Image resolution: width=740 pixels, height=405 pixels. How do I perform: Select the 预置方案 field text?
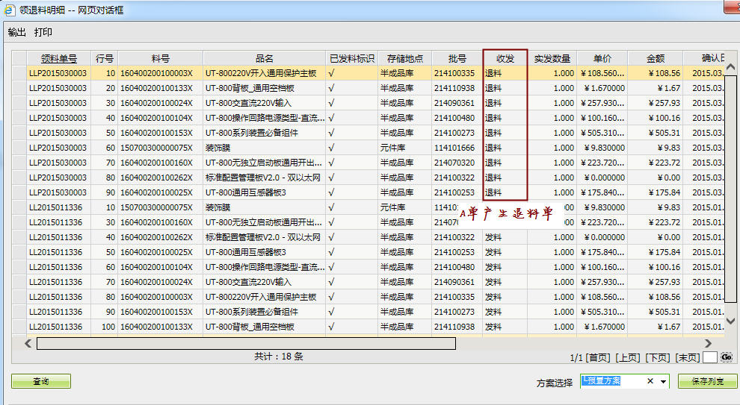[x=601, y=380]
